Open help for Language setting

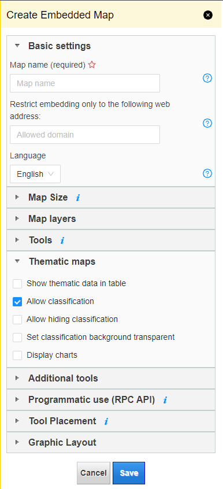(207, 173)
